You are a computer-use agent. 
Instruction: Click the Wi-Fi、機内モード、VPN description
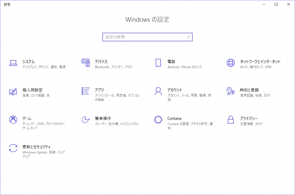(256, 67)
